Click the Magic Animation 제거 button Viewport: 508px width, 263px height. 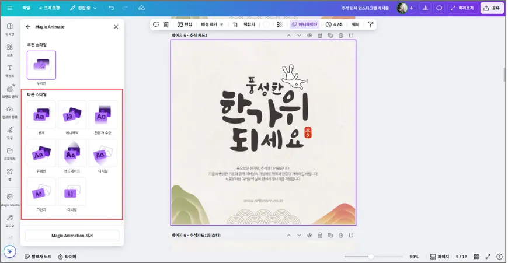pos(72,236)
